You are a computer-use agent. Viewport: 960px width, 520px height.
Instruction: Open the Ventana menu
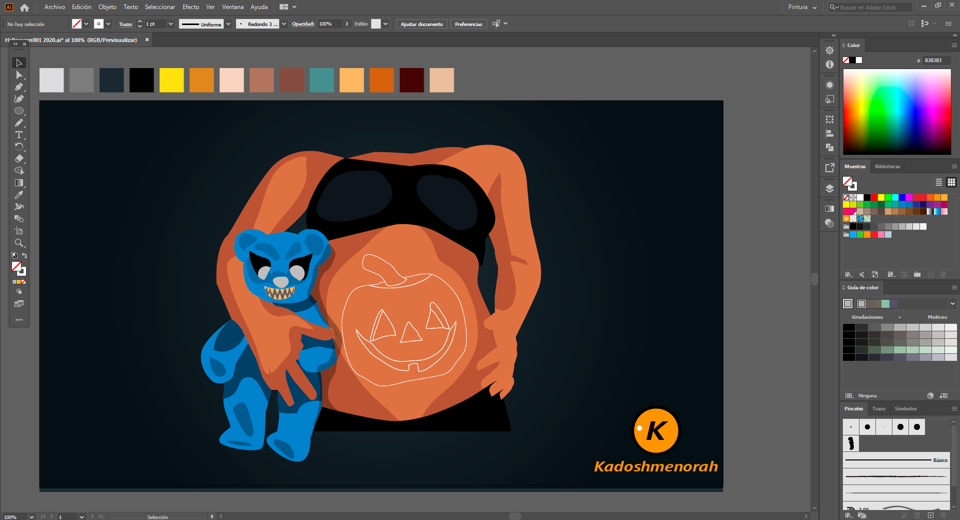coord(233,7)
